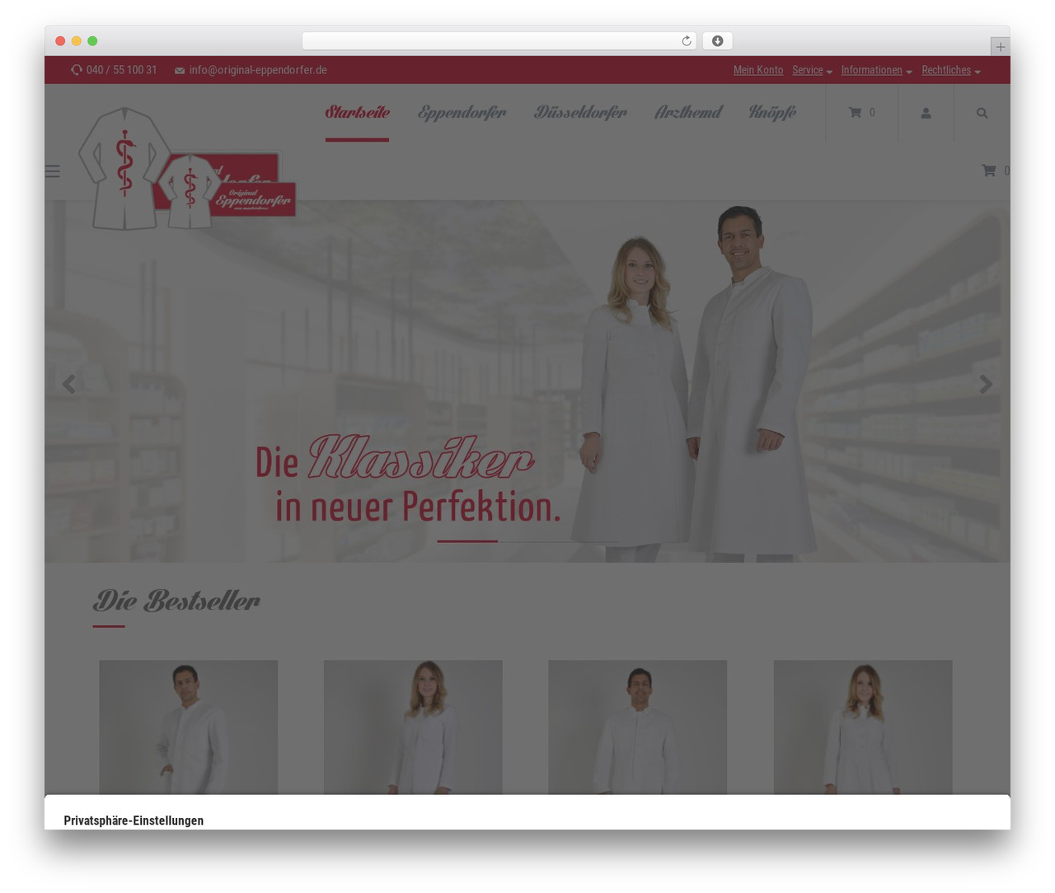Open the Mein Konto link
The image size is (1055, 893).
pyautogui.click(x=758, y=70)
